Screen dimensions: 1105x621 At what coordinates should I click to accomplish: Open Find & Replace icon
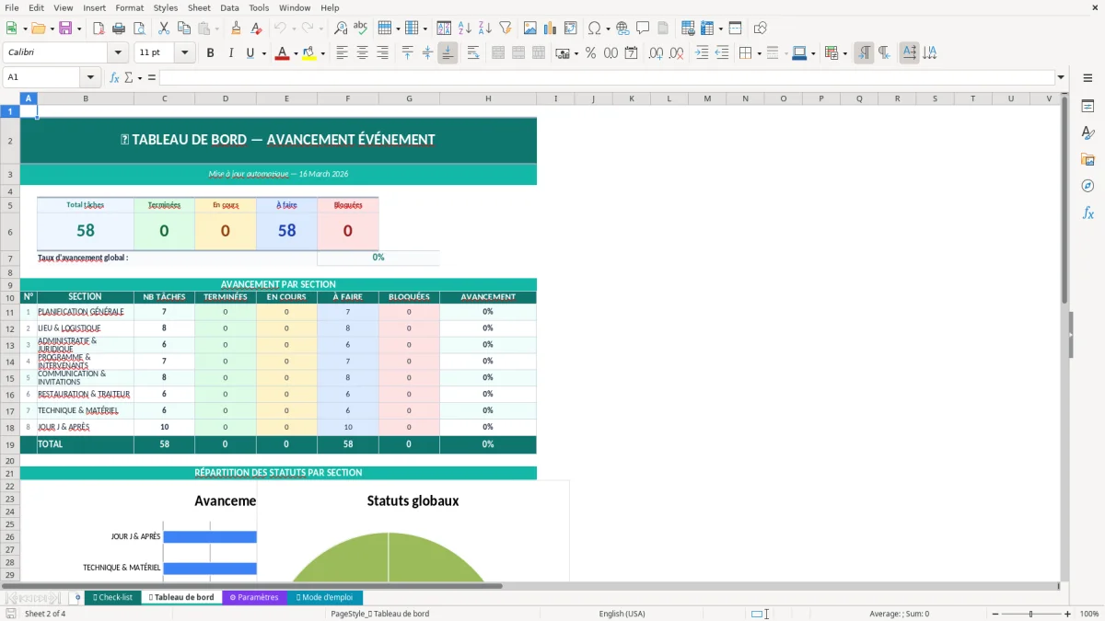[341, 29]
